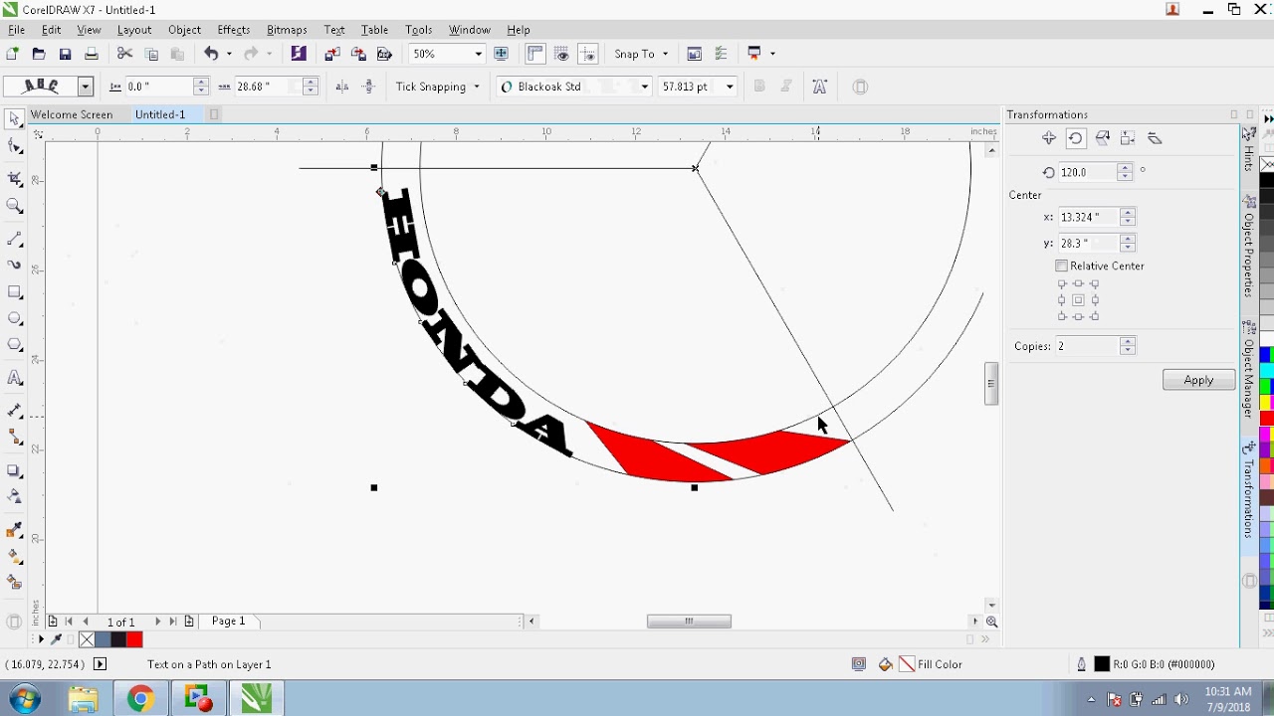Open the application launcher dropdown arrow
This screenshot has height=716, width=1274.
[772, 54]
